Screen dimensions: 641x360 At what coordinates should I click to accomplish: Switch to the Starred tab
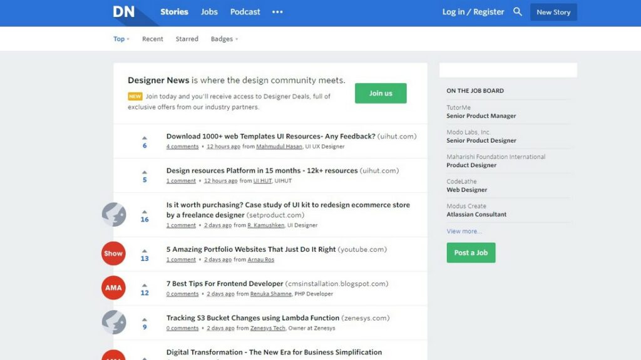187,39
